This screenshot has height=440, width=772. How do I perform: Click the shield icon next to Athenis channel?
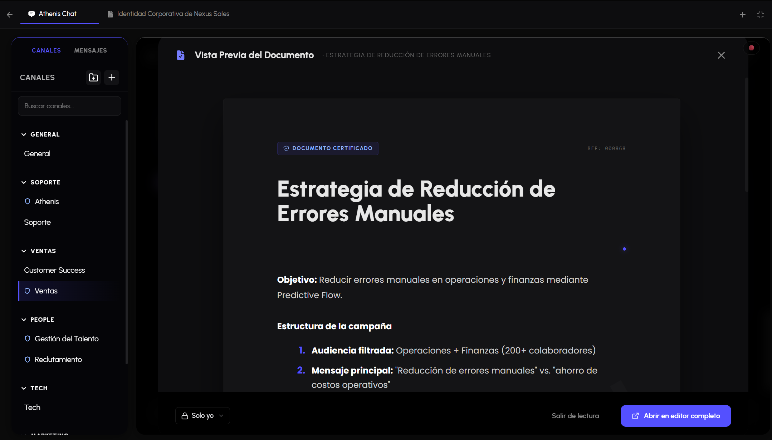[x=28, y=201]
